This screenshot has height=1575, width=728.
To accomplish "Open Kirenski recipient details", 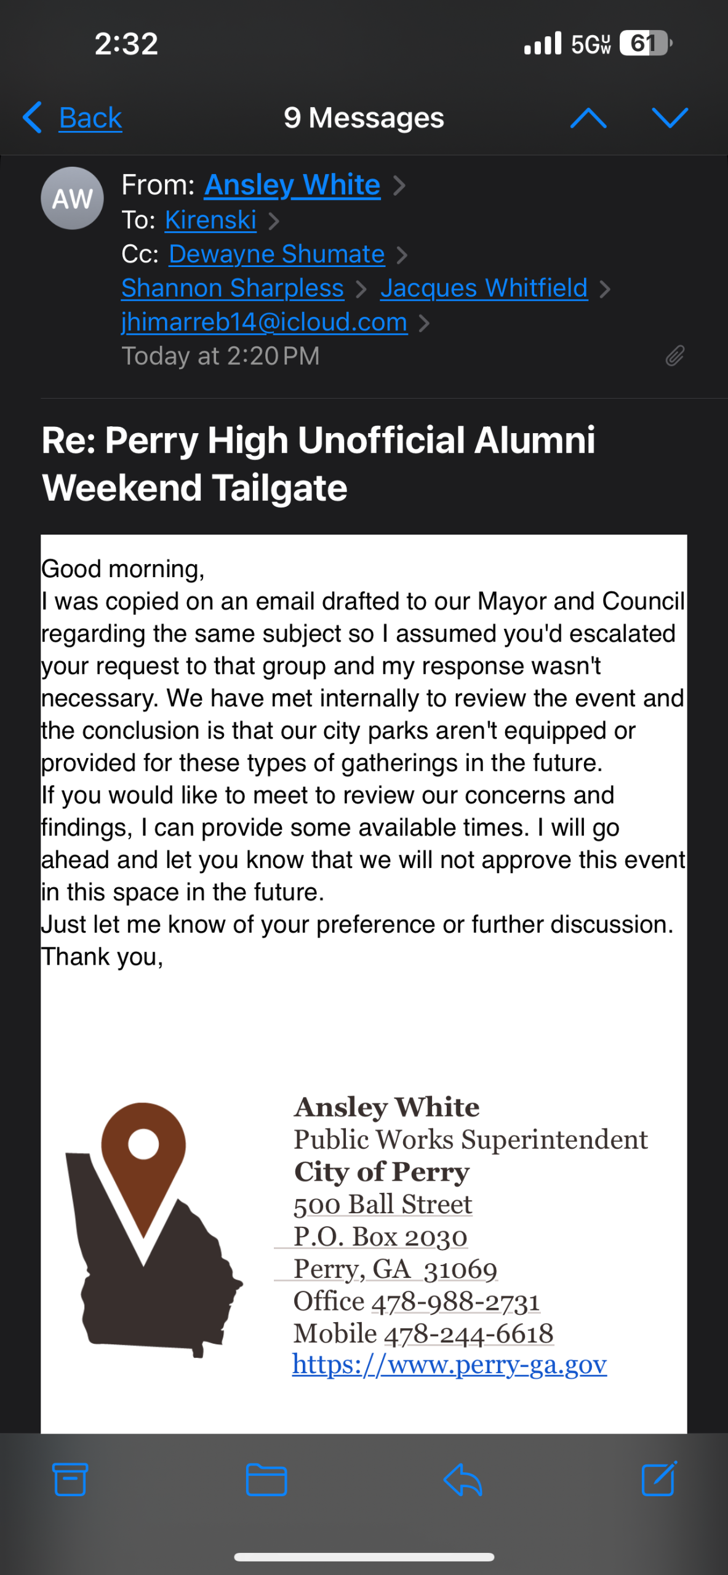I will (210, 220).
